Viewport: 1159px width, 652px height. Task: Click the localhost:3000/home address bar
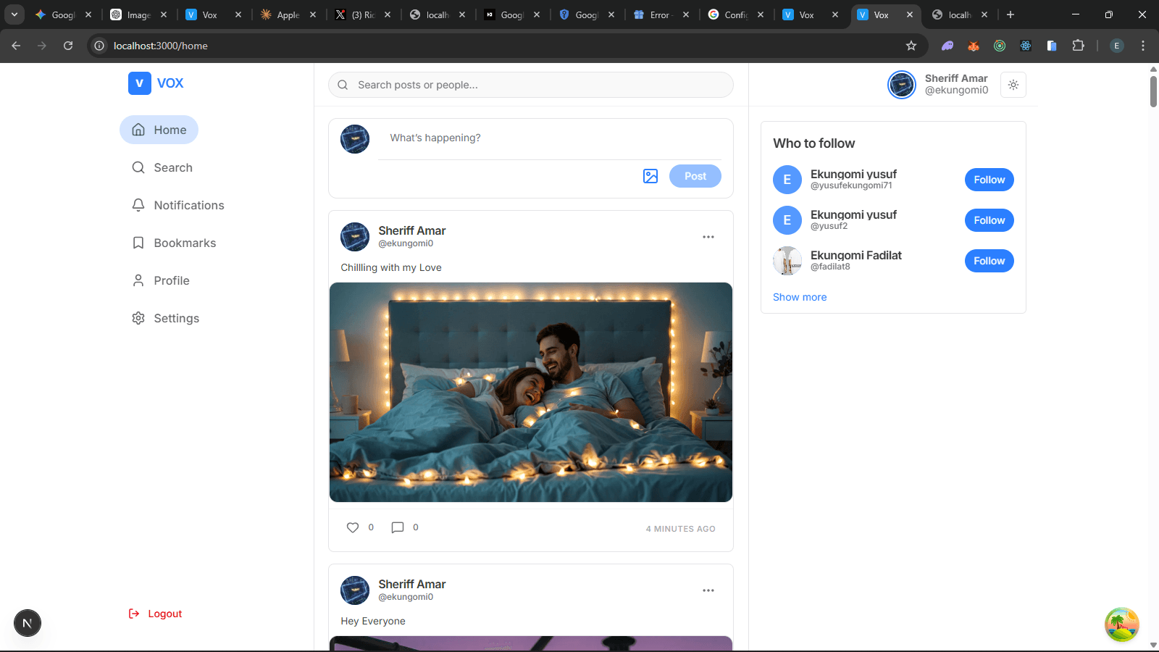click(507, 46)
